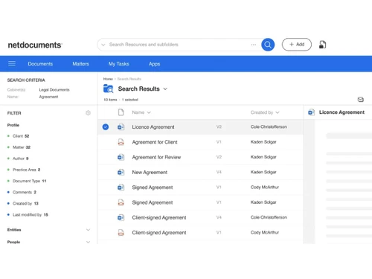Expand the People filter section

point(88,242)
